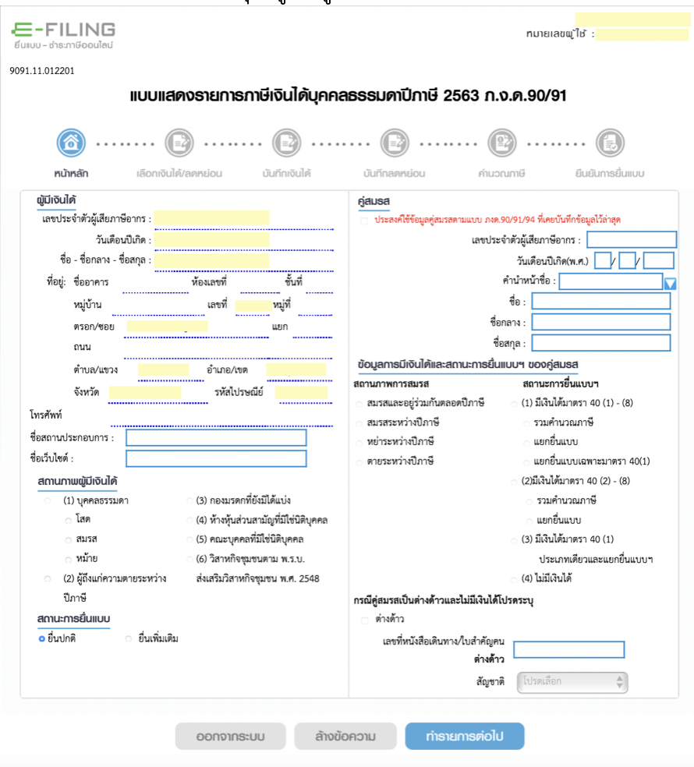Check the ต่างด้าว checkbox

point(365,620)
